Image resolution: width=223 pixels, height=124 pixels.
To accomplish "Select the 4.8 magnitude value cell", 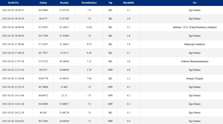I will [129, 70].
